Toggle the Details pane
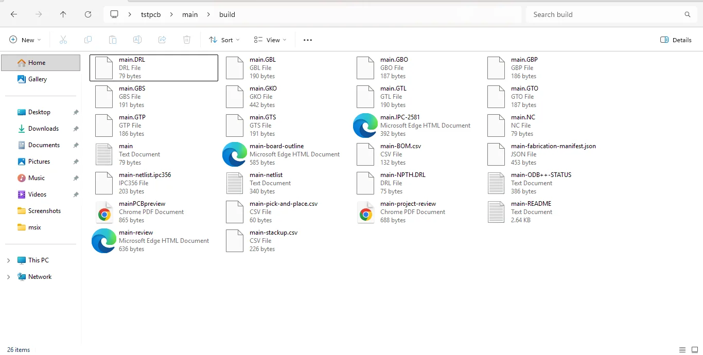 click(x=676, y=40)
